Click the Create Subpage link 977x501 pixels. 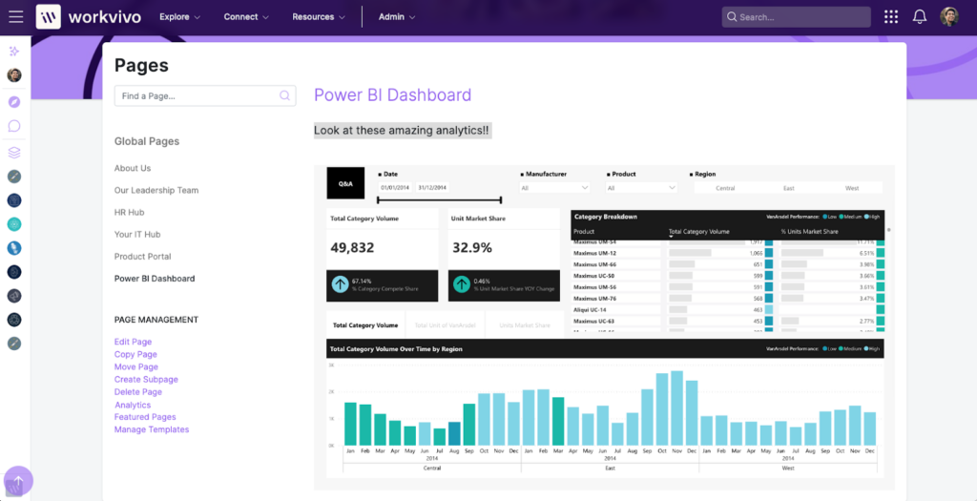point(146,380)
